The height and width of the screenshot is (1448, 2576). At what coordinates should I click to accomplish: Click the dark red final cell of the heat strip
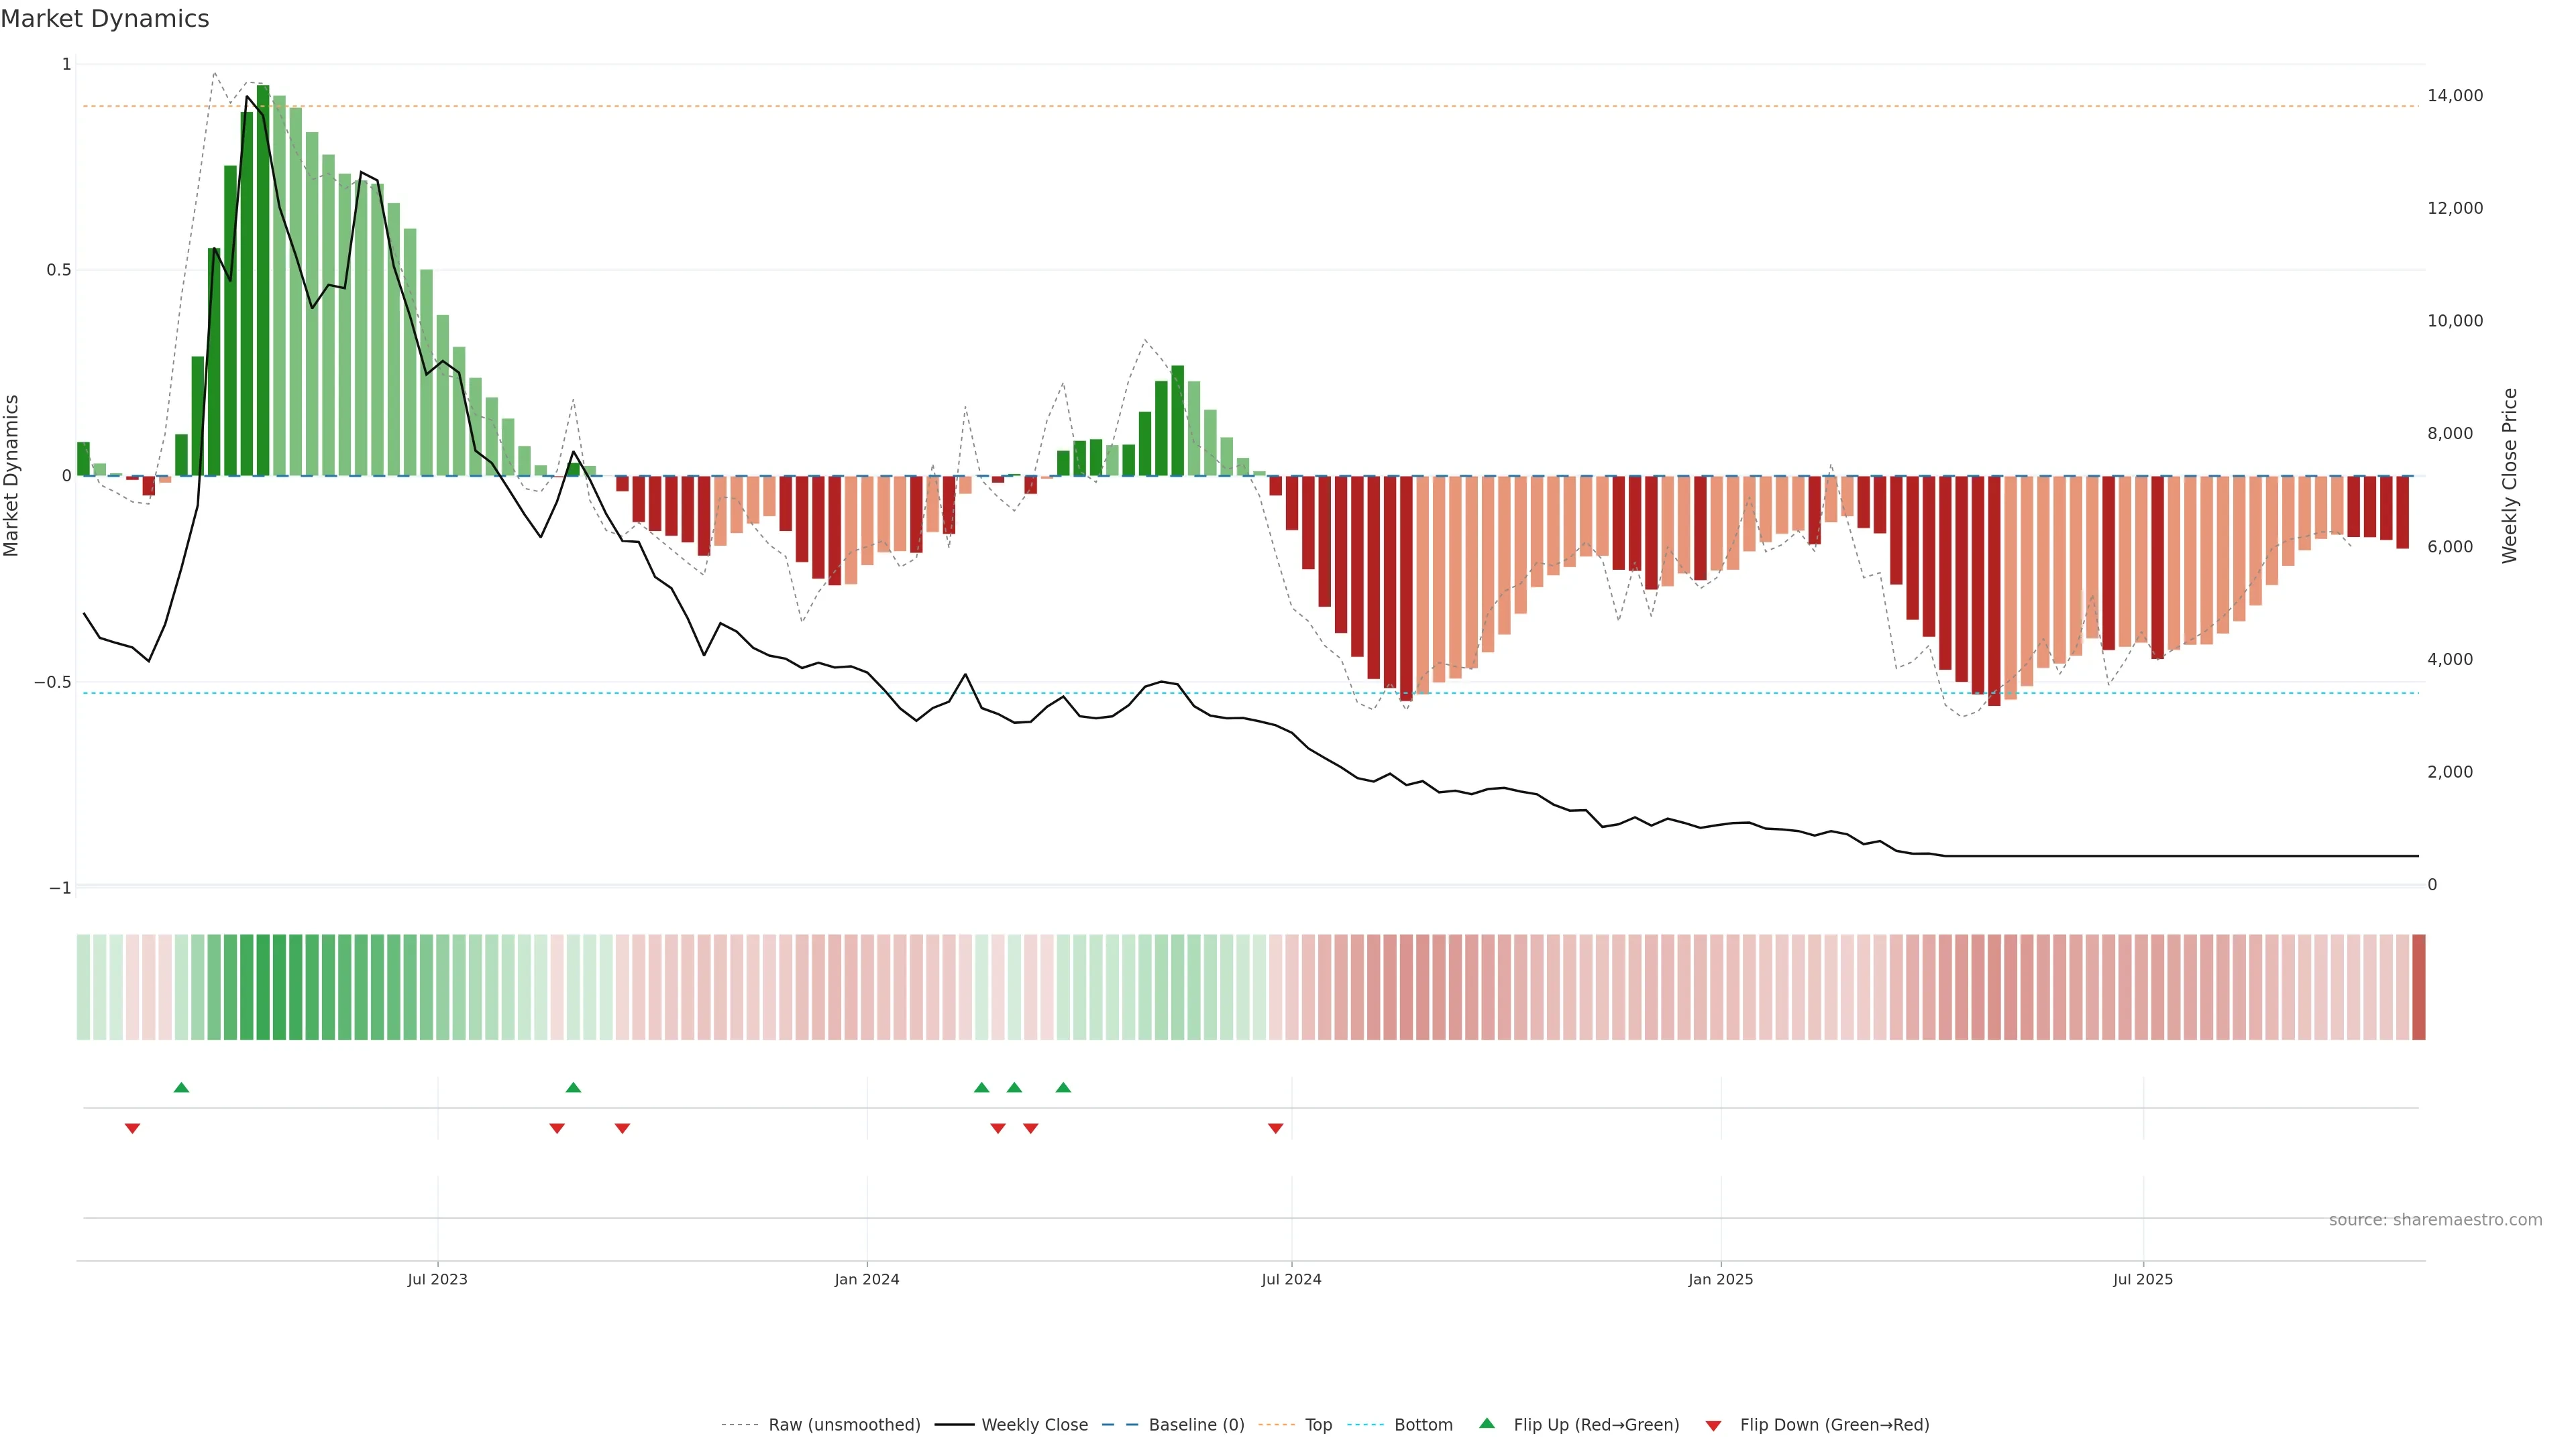click(2418, 986)
